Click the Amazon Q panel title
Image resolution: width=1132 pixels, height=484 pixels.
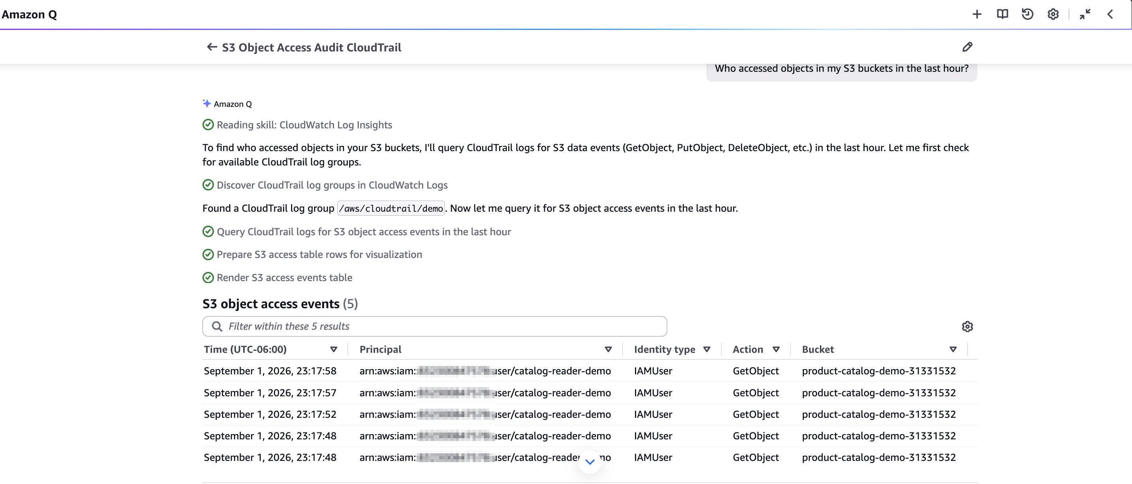(29, 14)
